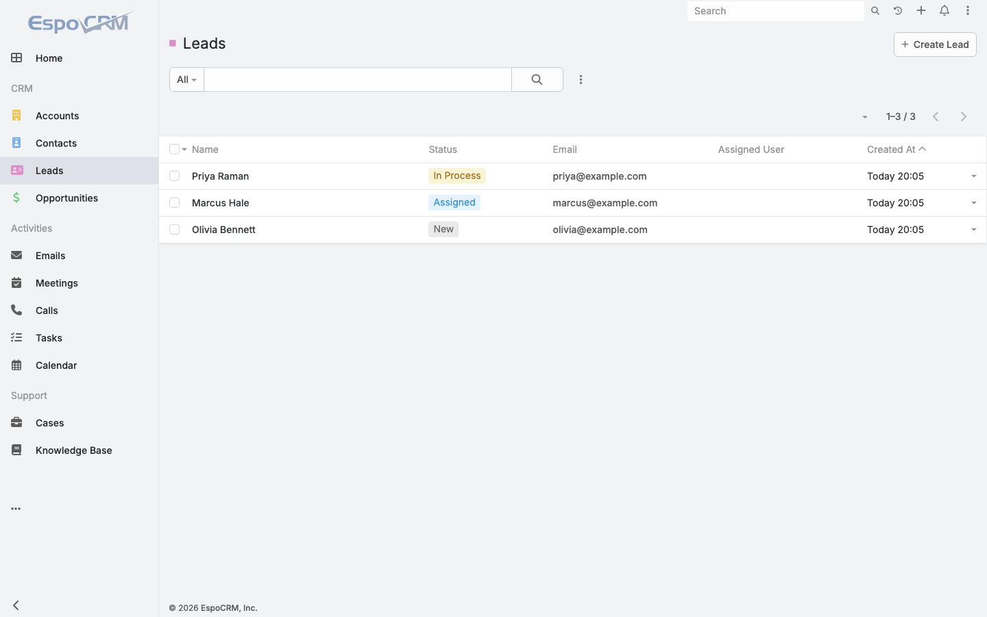Viewport: 987px width, 617px height.
Task: Focus the global Search field
Action: [x=775, y=11]
